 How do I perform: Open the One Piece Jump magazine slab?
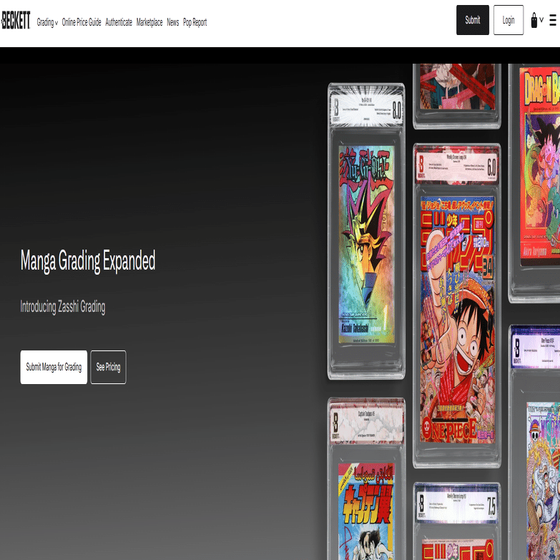pyautogui.click(x=457, y=305)
